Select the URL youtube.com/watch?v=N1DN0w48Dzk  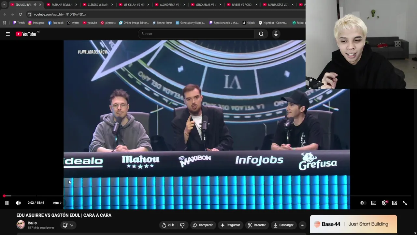coord(60,14)
